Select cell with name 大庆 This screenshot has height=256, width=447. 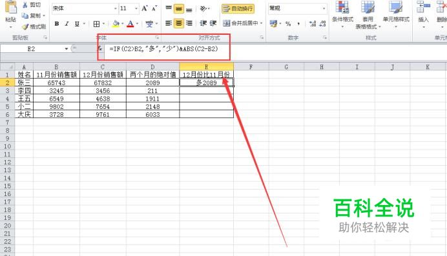click(24, 114)
